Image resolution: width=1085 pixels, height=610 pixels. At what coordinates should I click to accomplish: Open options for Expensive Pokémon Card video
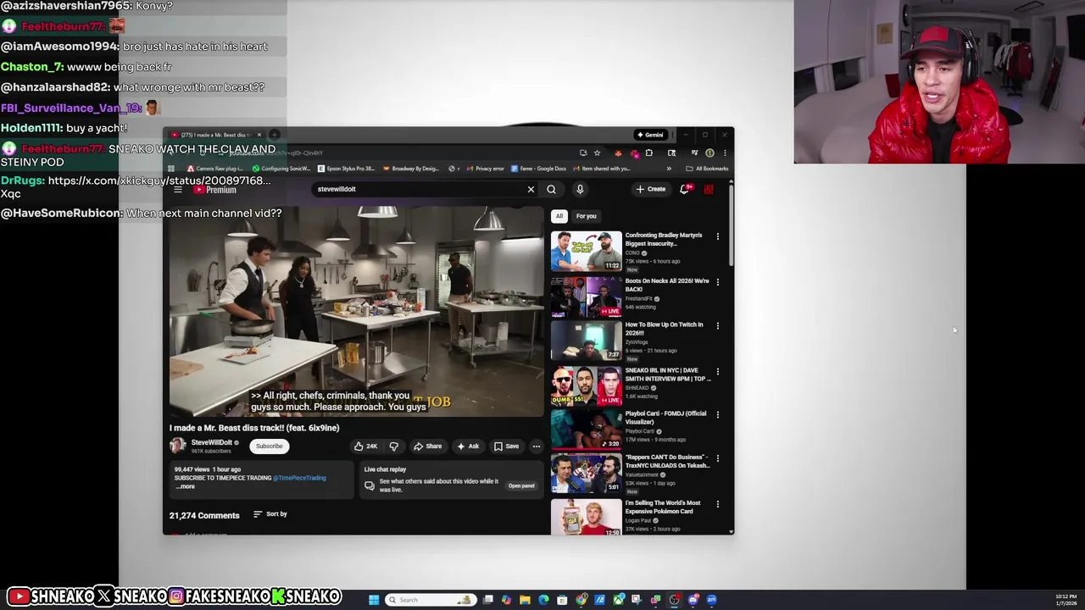718,504
